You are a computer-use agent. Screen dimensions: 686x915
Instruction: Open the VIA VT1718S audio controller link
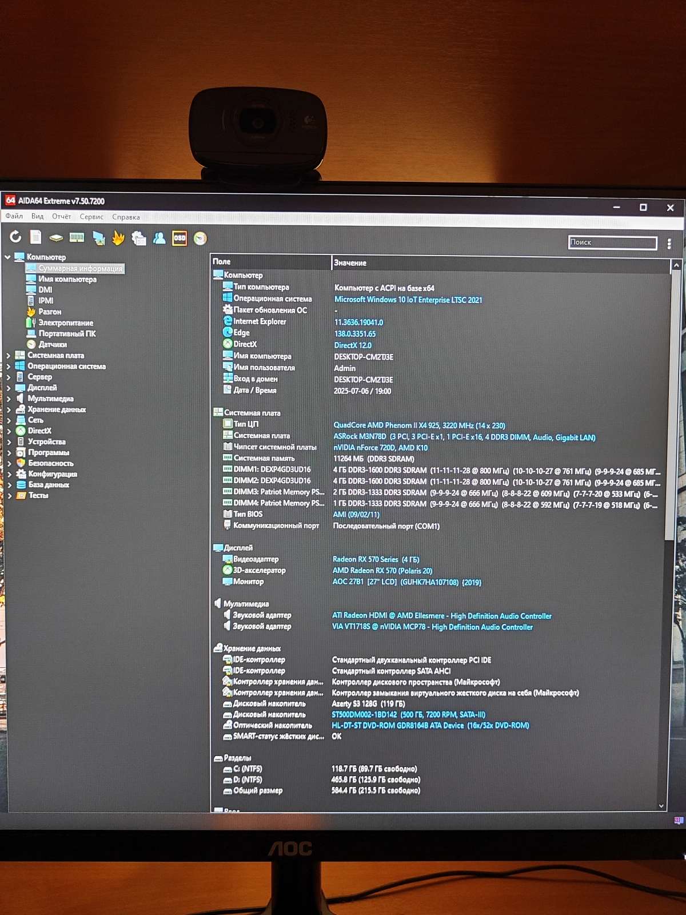432,627
